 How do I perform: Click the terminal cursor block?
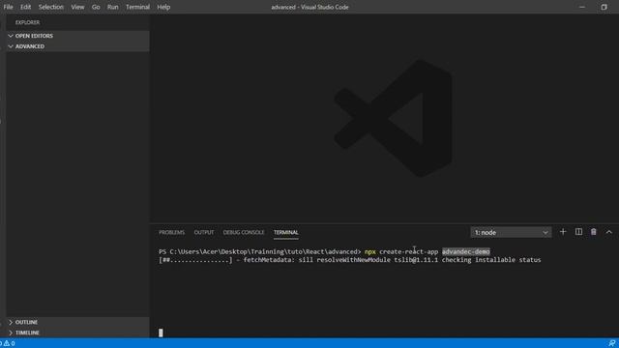coord(161,333)
